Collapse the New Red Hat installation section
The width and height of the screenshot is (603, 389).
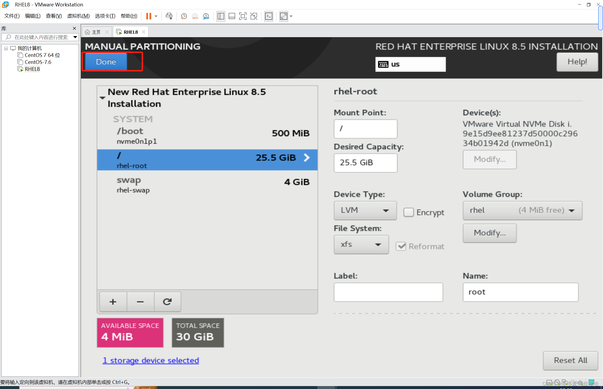pos(102,98)
